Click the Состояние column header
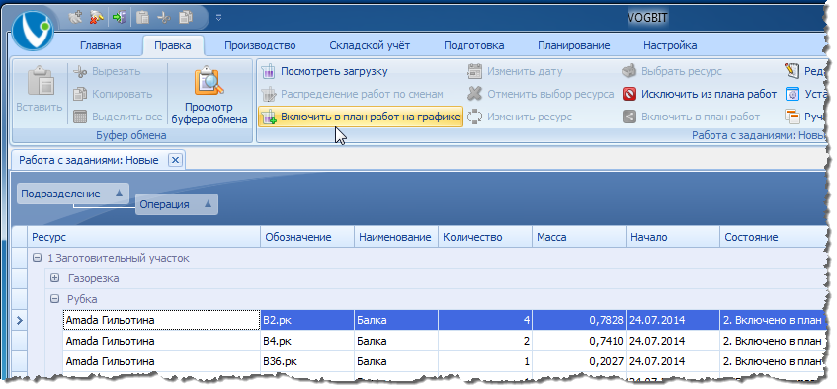The image size is (837, 389). (774, 237)
